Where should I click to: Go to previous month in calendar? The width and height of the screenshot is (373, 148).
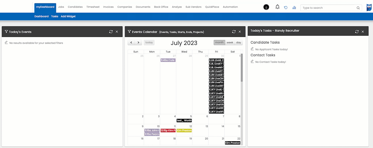point(131,43)
